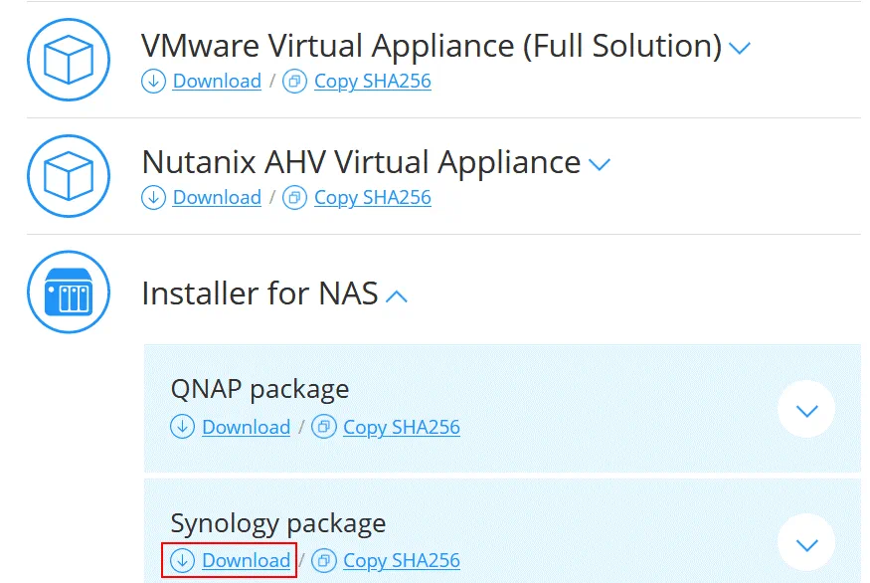Expand QNAP package with round chevron button
This screenshot has width=870, height=583.
[805, 410]
